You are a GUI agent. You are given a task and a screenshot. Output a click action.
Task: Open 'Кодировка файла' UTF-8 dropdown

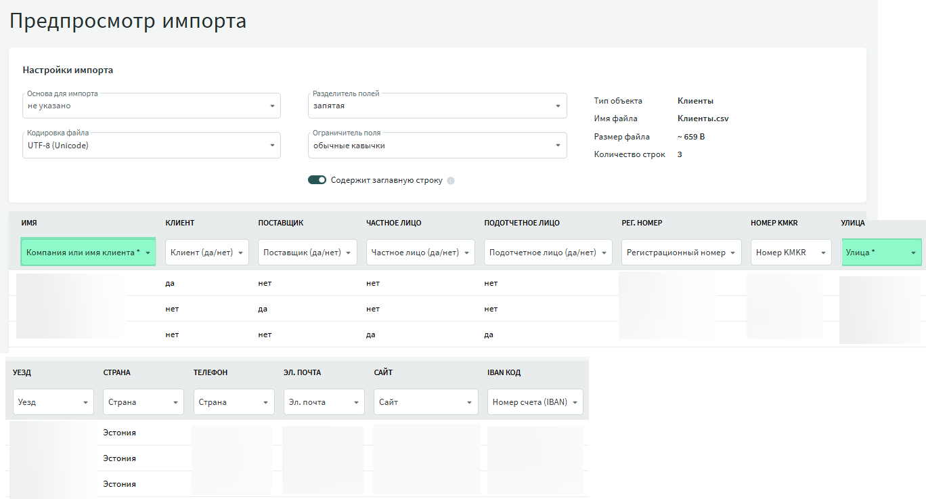click(x=151, y=146)
